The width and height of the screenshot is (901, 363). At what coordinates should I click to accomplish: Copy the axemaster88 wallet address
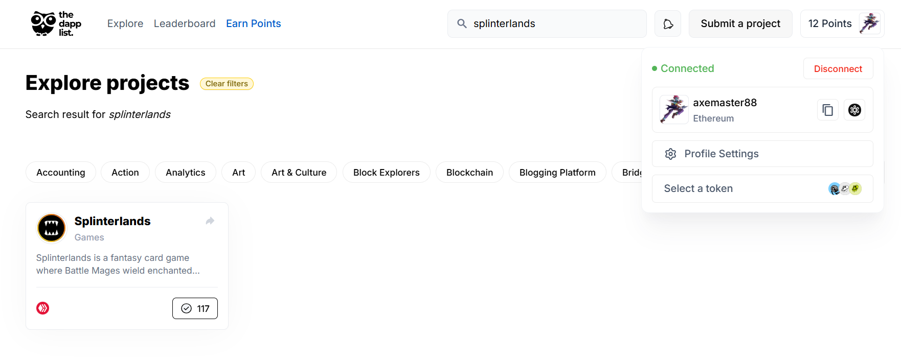828,110
